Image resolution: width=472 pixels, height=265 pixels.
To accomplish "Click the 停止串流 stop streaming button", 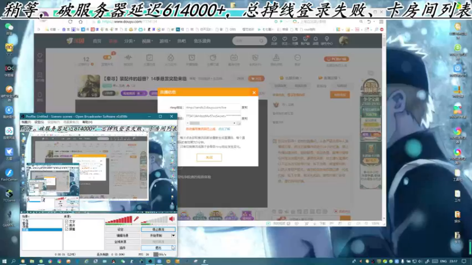I will point(158,229).
